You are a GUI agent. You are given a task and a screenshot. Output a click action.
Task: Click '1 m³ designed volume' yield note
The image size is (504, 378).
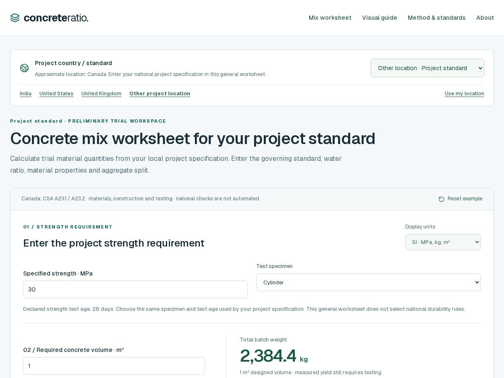310,373
